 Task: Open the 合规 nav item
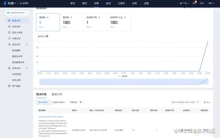[134, 3]
